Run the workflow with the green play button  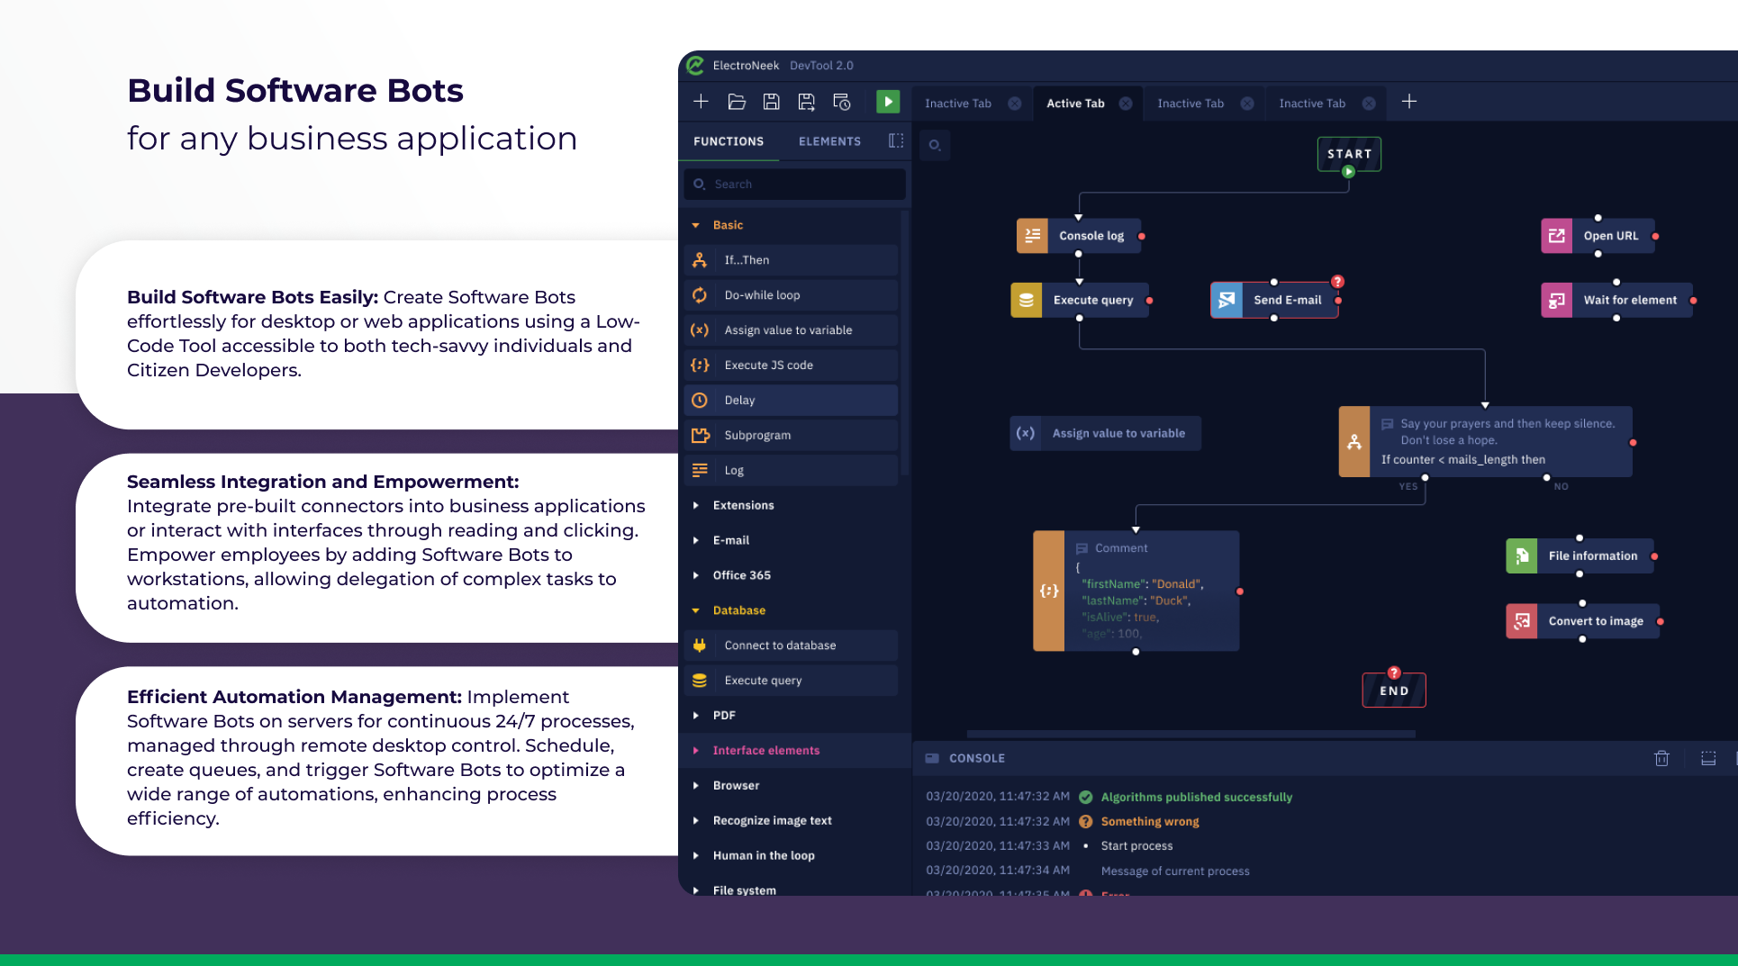[x=888, y=102]
